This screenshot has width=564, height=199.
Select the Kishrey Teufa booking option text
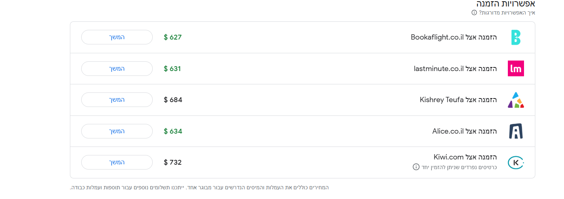coord(458,100)
